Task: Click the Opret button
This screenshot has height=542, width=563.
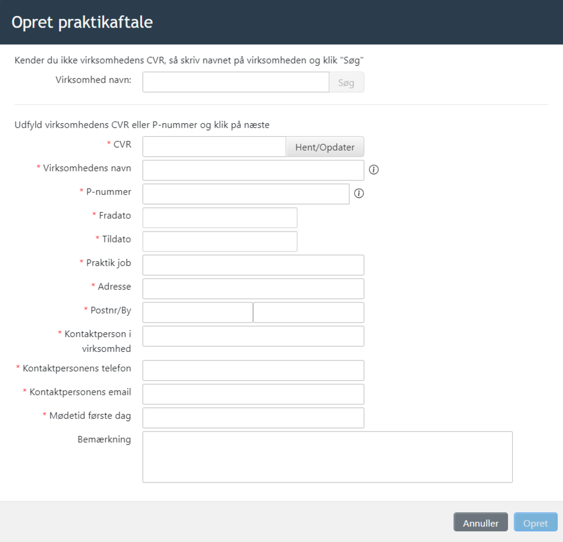Action: 535,523
